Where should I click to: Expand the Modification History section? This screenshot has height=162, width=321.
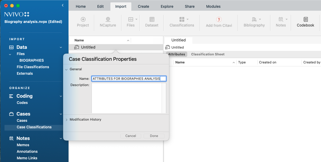click(66, 120)
